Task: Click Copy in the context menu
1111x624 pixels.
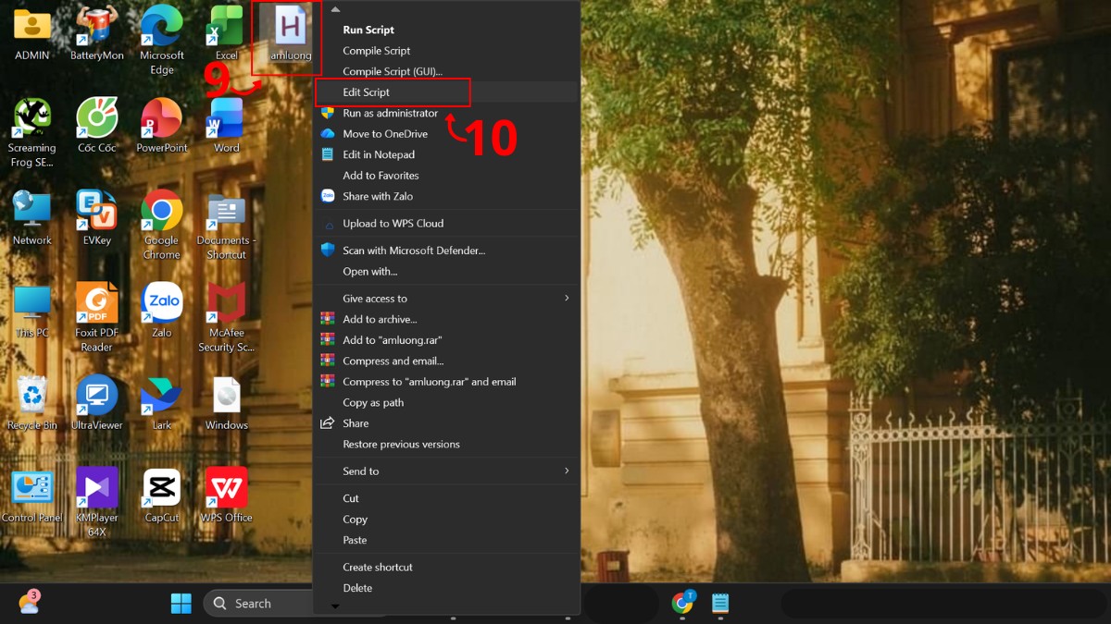Action: (x=446, y=520)
